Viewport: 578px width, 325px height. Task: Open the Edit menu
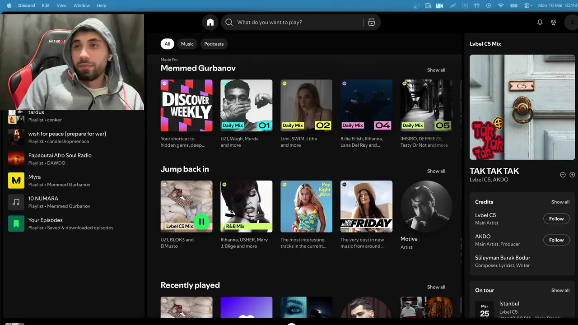46,5
